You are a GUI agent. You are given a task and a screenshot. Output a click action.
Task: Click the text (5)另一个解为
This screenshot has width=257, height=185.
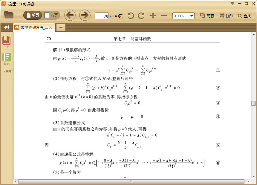(x=67, y=172)
